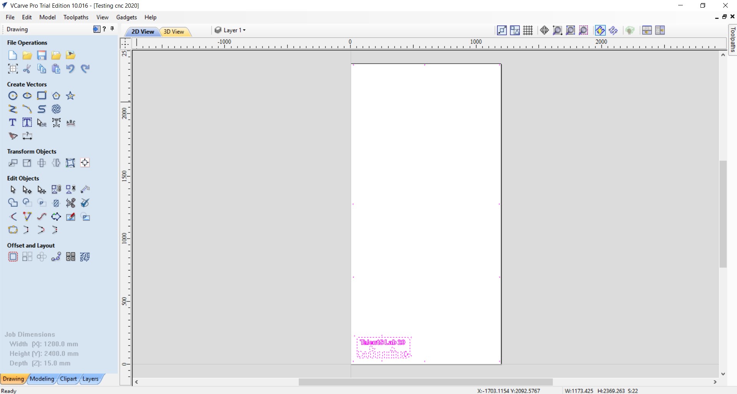Select the Draw Circle tool
Viewport: 737px width, 394px height.
(x=13, y=96)
